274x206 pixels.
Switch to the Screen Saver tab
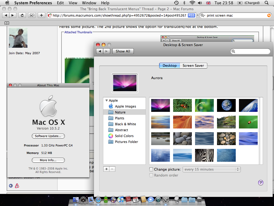[193, 65]
